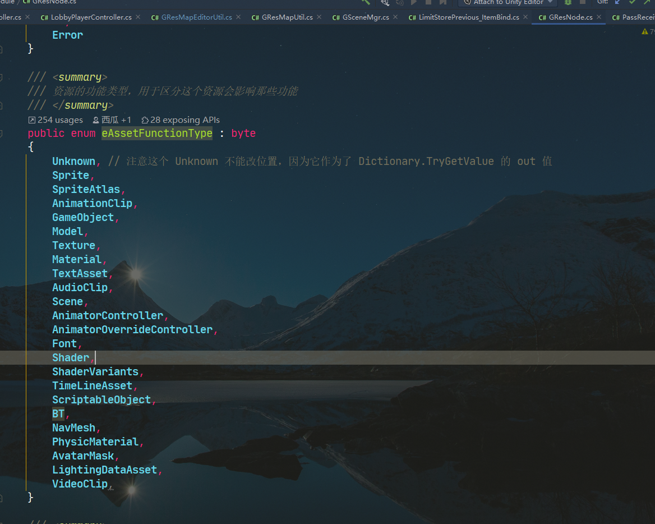Close the LimitStorePrevious_ItemBind.cs tab
The image size is (655, 524).
[x=525, y=17]
